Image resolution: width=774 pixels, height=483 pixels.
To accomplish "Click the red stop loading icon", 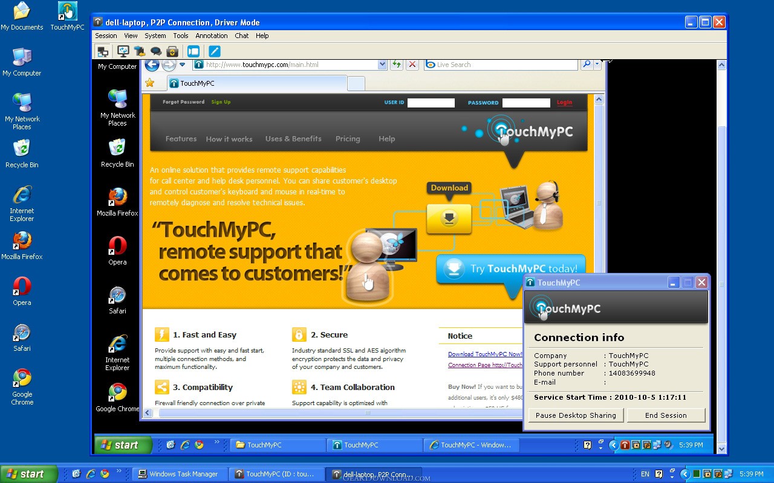I will (412, 65).
